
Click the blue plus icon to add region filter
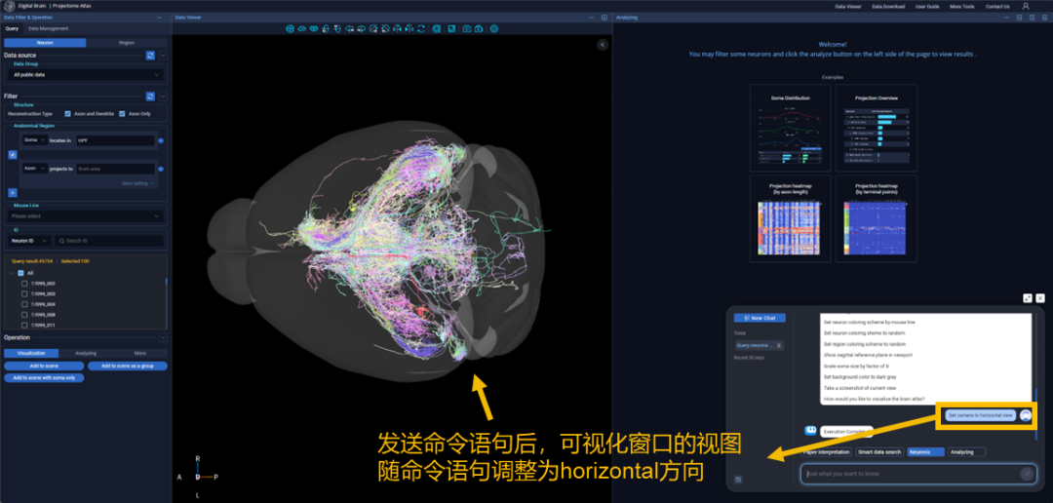13,193
